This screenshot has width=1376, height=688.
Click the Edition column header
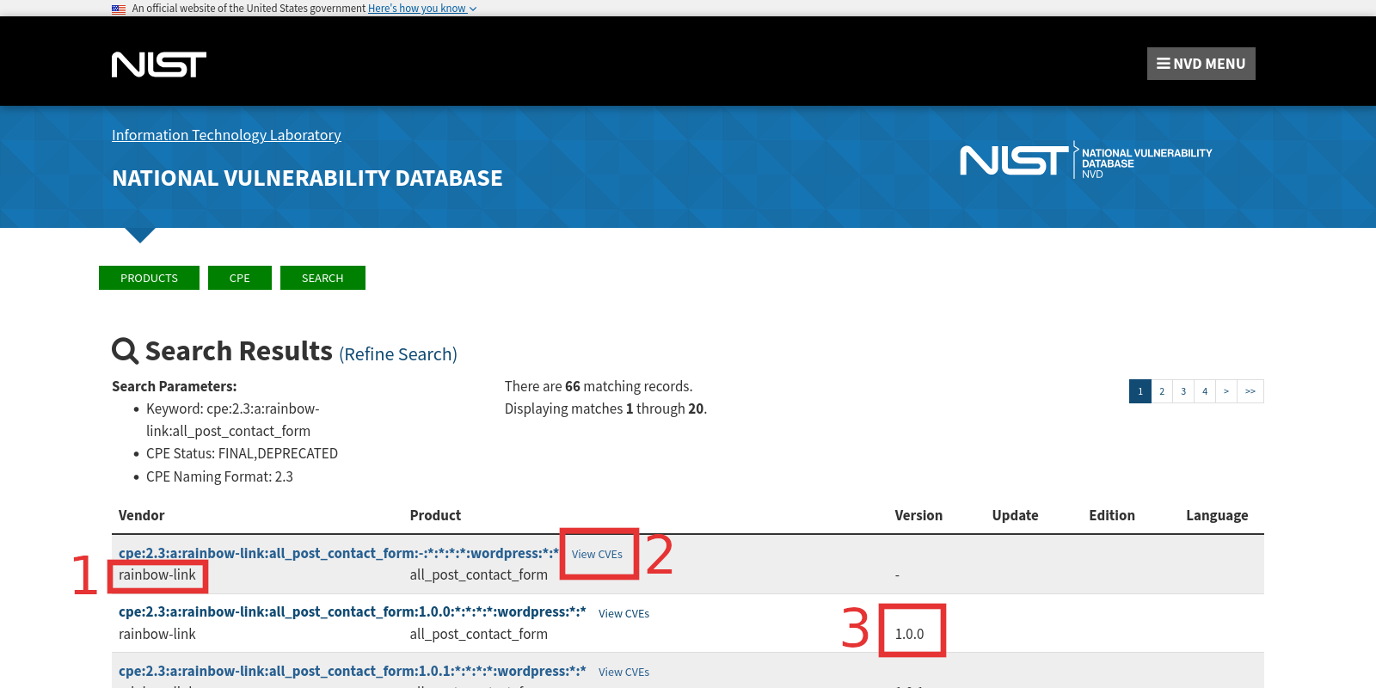tap(1112, 515)
